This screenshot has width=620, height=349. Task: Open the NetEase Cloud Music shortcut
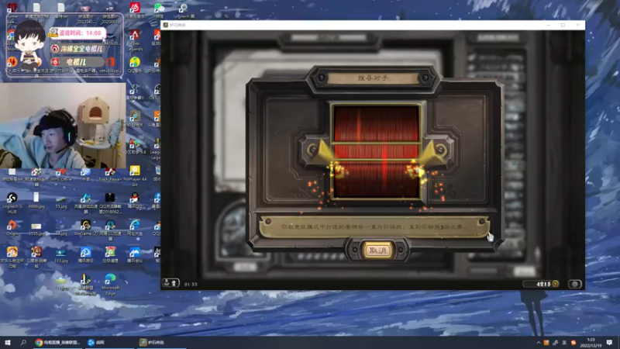[x=135, y=9]
